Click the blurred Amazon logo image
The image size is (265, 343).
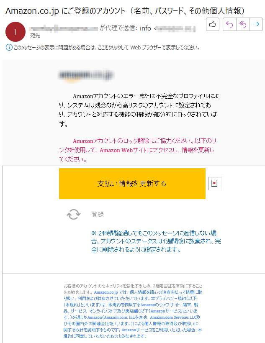pos(86,76)
